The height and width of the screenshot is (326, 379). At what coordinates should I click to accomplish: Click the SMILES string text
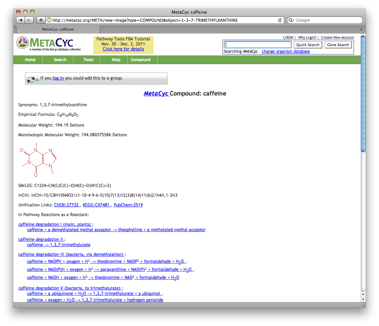click(x=72, y=186)
